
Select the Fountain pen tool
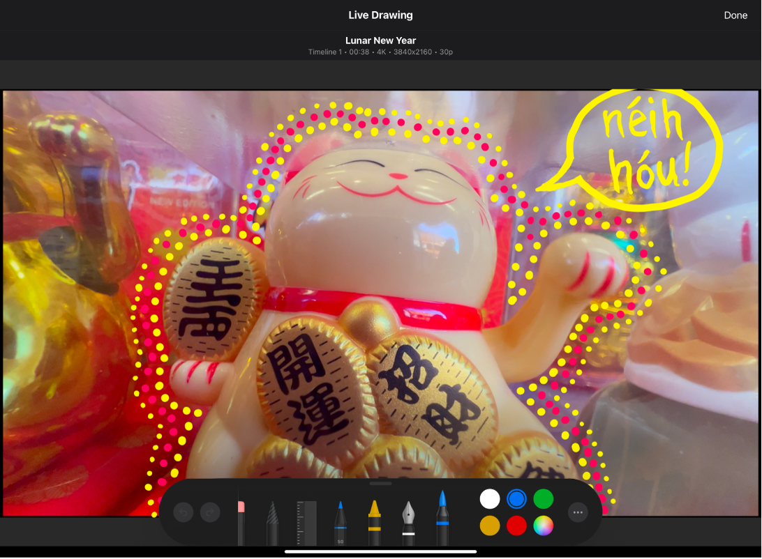click(410, 519)
